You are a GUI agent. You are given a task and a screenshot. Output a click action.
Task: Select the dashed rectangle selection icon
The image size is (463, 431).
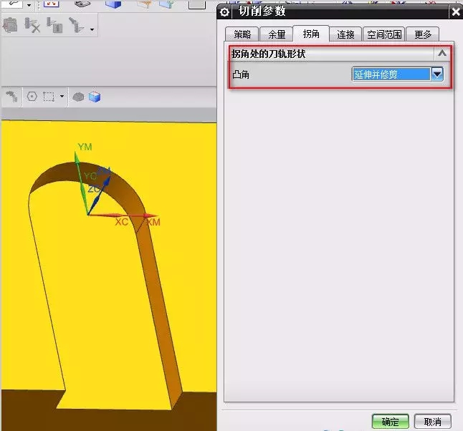(49, 97)
